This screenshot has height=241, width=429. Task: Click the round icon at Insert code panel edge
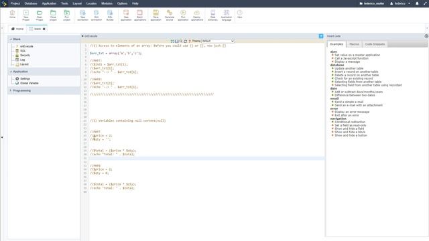click(426, 36)
